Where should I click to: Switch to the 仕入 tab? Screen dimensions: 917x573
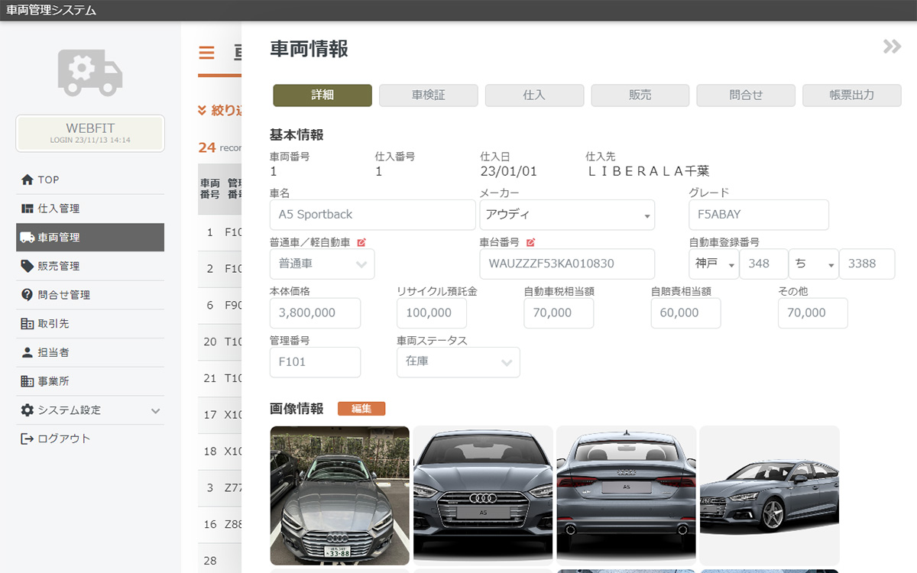point(534,95)
